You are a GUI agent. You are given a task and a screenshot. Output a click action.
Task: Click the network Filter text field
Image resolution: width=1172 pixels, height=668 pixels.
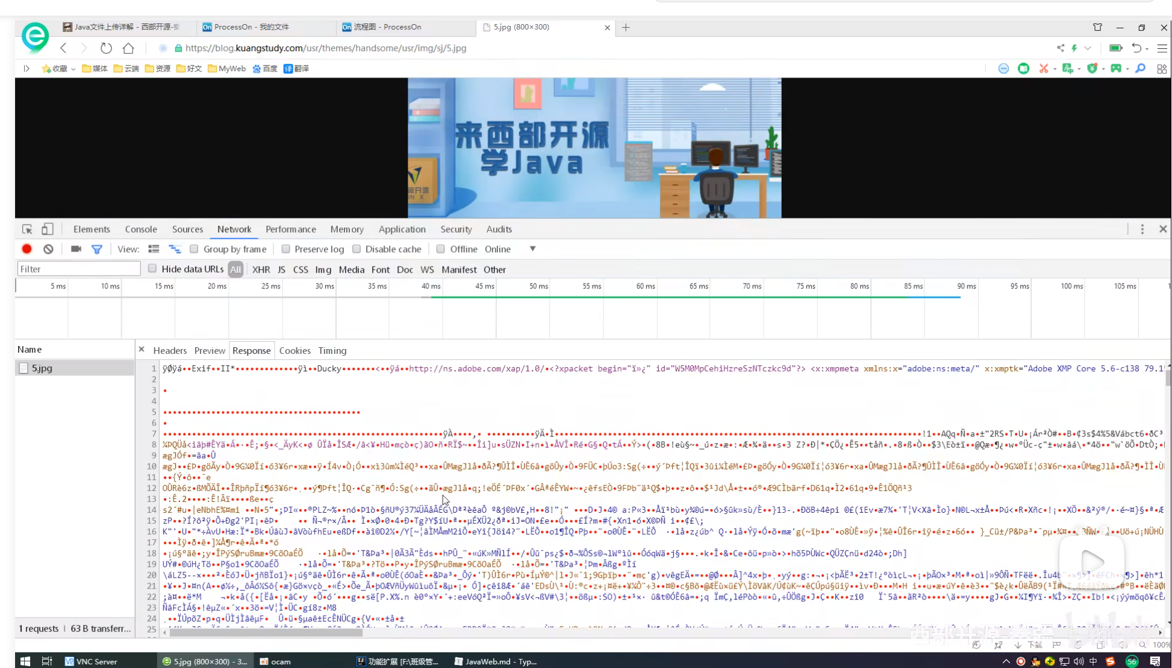coord(78,269)
